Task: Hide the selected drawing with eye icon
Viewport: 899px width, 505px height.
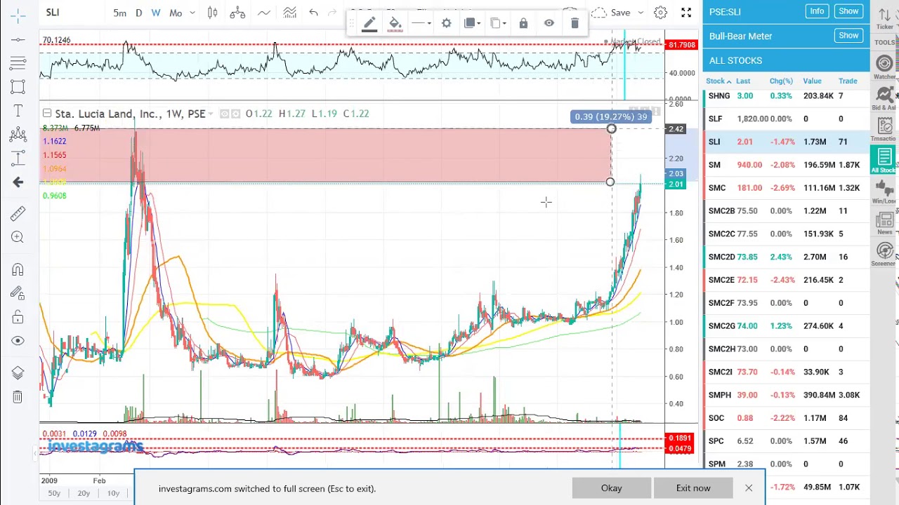Action: click(549, 23)
